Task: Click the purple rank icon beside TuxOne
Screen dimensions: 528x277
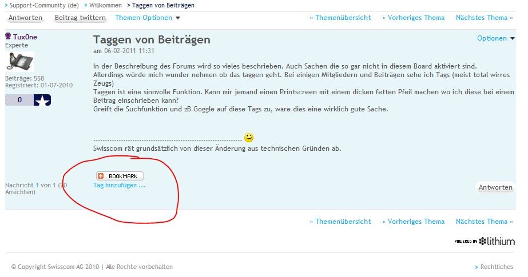Action: (8, 37)
